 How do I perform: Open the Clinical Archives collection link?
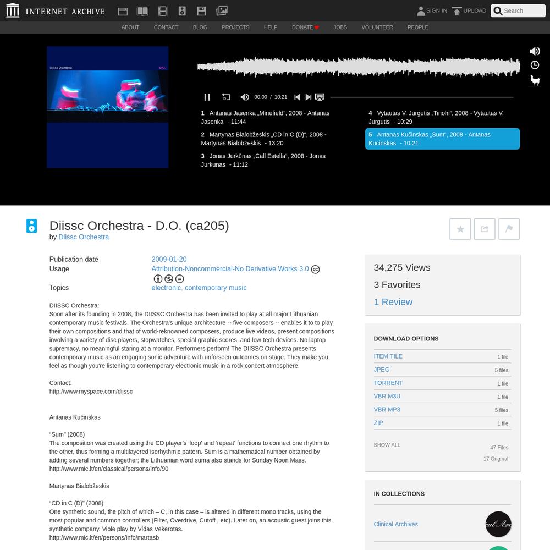[x=395, y=524]
